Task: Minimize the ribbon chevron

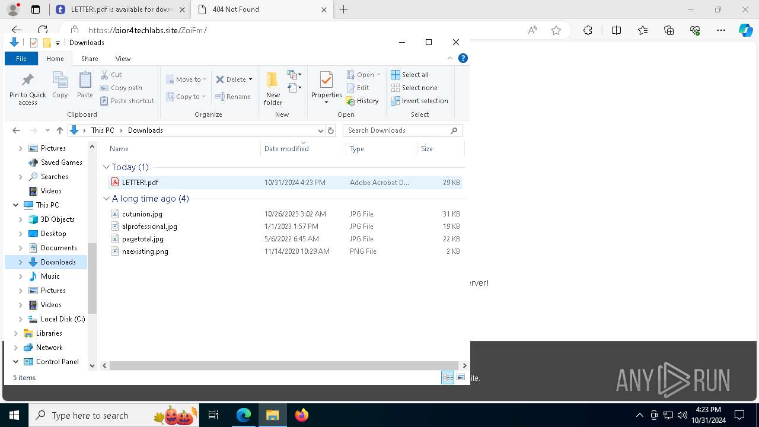Action: tap(450, 58)
